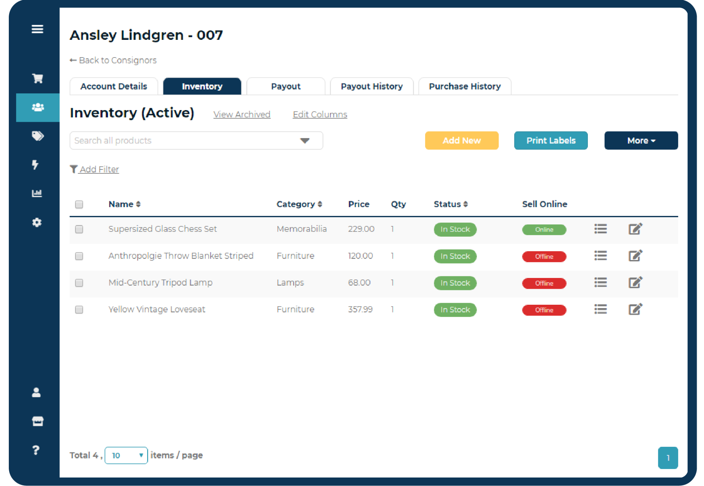704x486 pixels.
Task: Select the Anthropolgie Throw Blanket row checkbox
Action: coord(79,256)
